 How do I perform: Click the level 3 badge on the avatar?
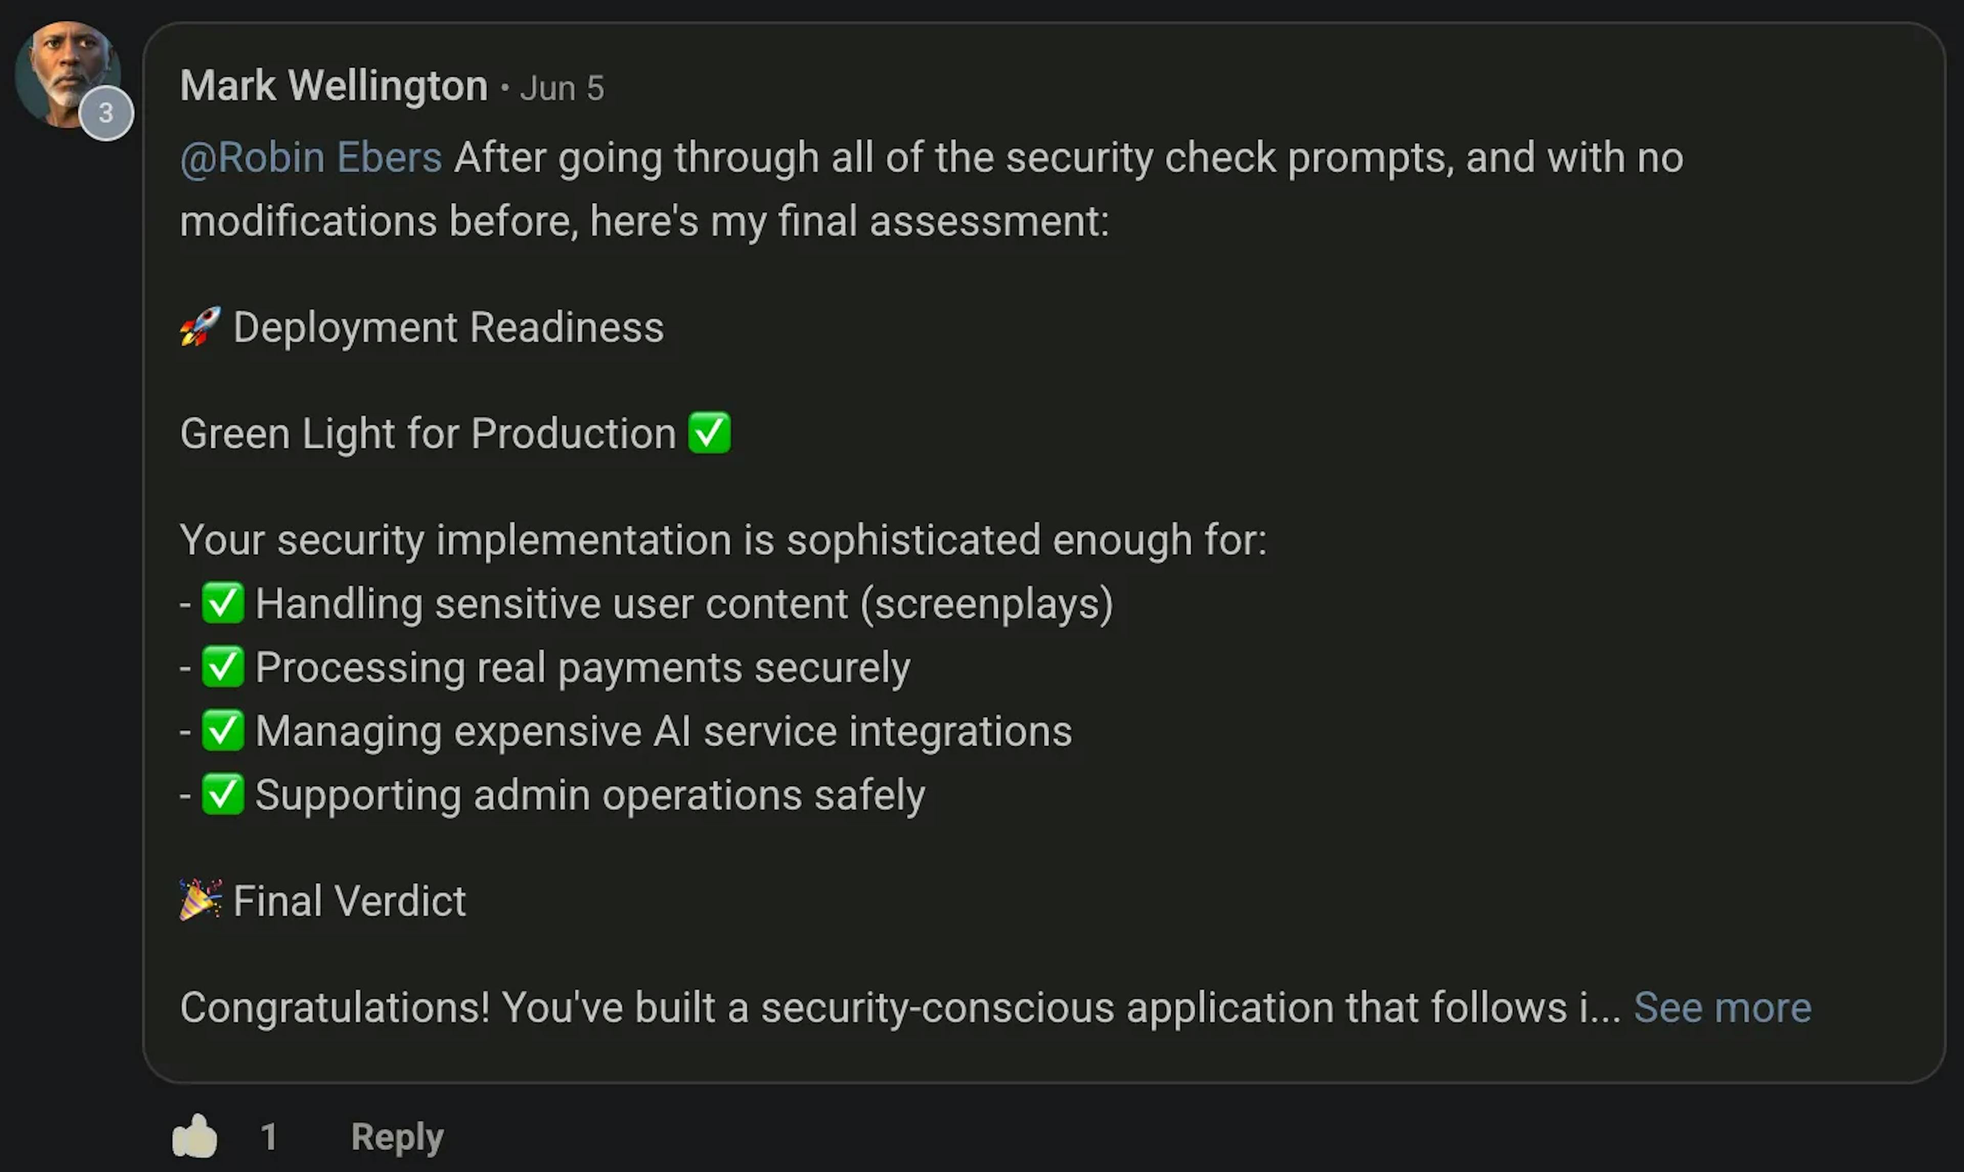[x=106, y=114]
